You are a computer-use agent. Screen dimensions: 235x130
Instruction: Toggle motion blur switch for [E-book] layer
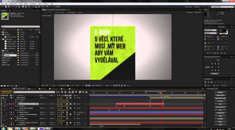[x=67, y=98]
